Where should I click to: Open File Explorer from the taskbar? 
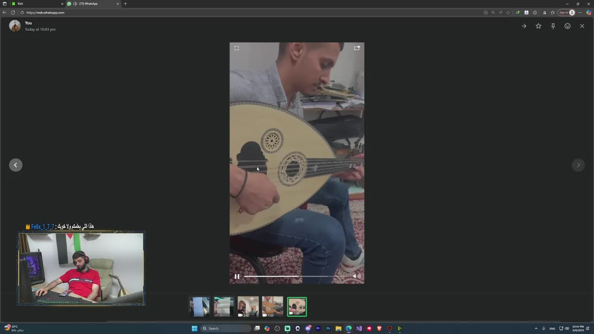[x=338, y=328]
